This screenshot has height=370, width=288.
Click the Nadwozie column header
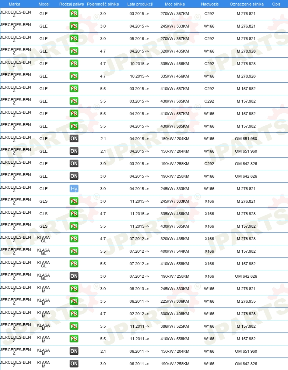click(x=210, y=4)
